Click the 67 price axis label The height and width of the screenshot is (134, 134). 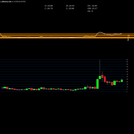(x=127, y=60)
